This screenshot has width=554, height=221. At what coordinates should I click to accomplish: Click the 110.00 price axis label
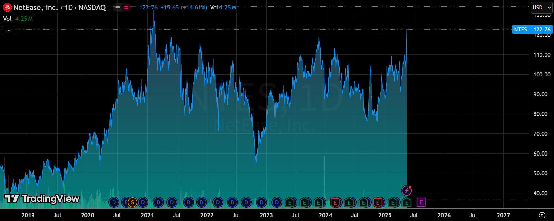(x=542, y=55)
